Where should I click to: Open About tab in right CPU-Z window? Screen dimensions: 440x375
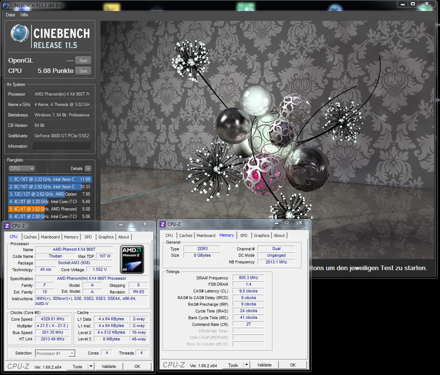pos(279,235)
